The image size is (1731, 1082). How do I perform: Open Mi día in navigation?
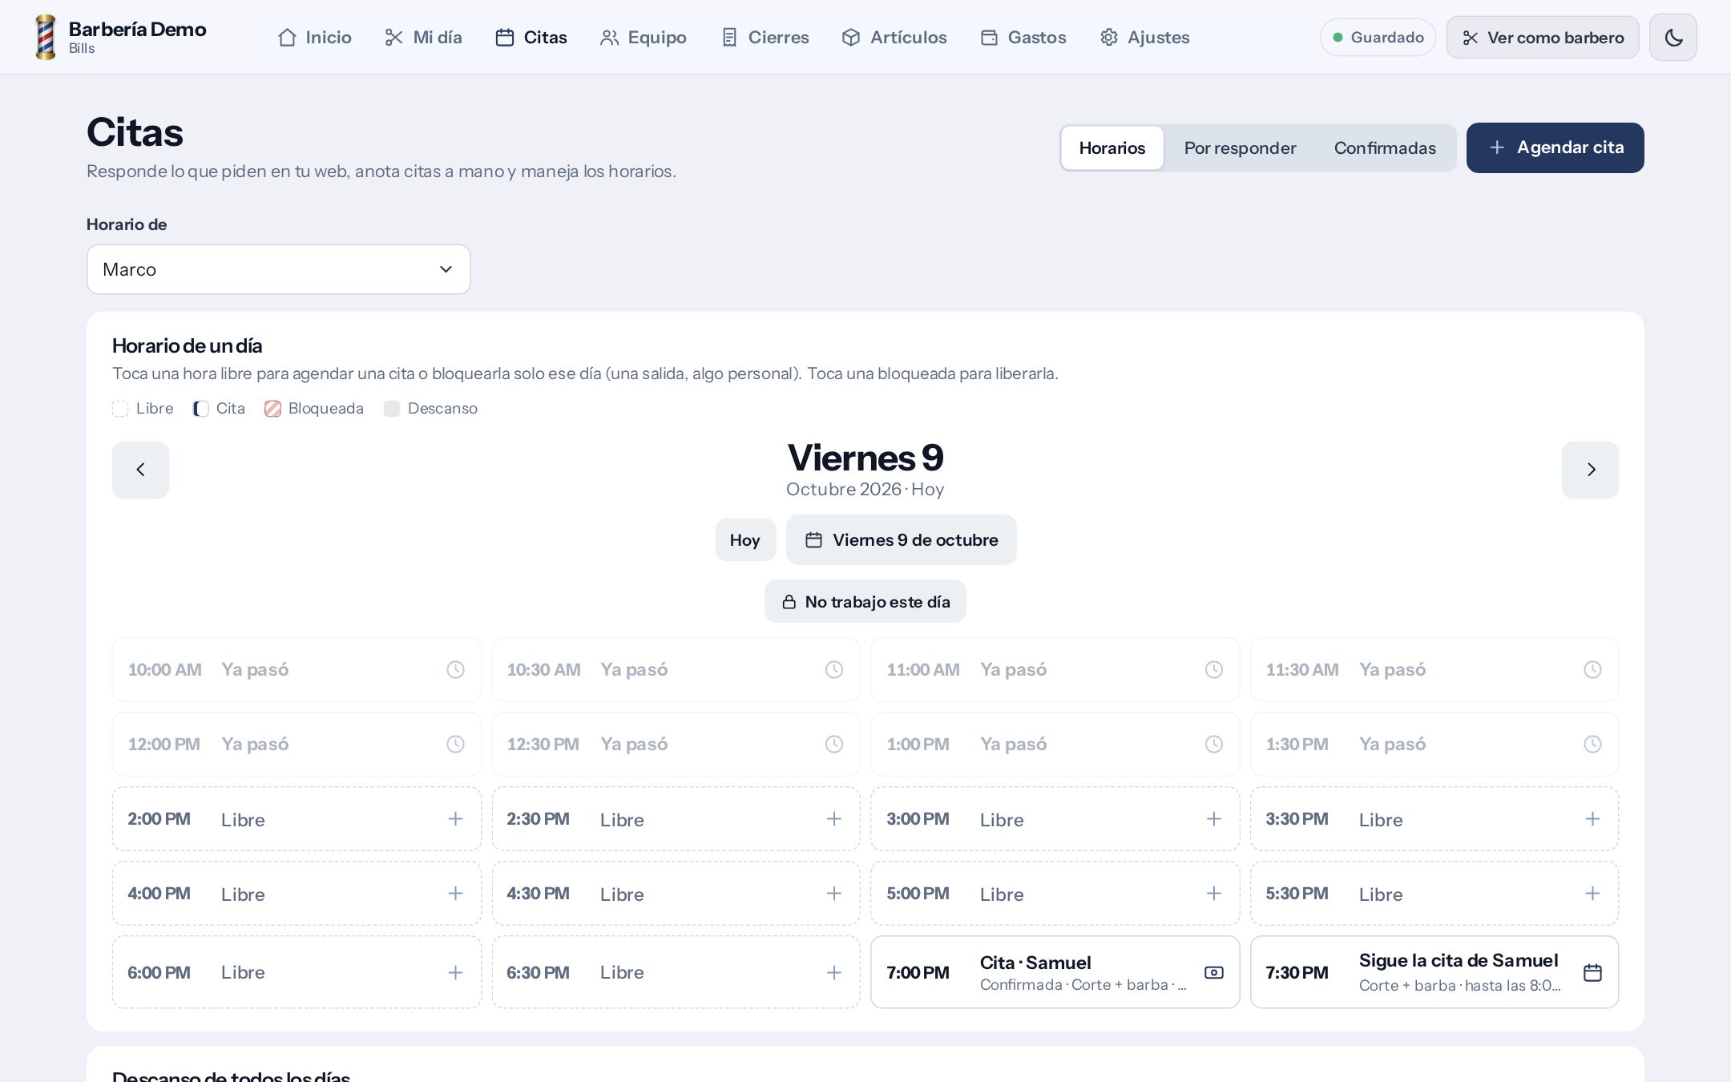point(423,38)
